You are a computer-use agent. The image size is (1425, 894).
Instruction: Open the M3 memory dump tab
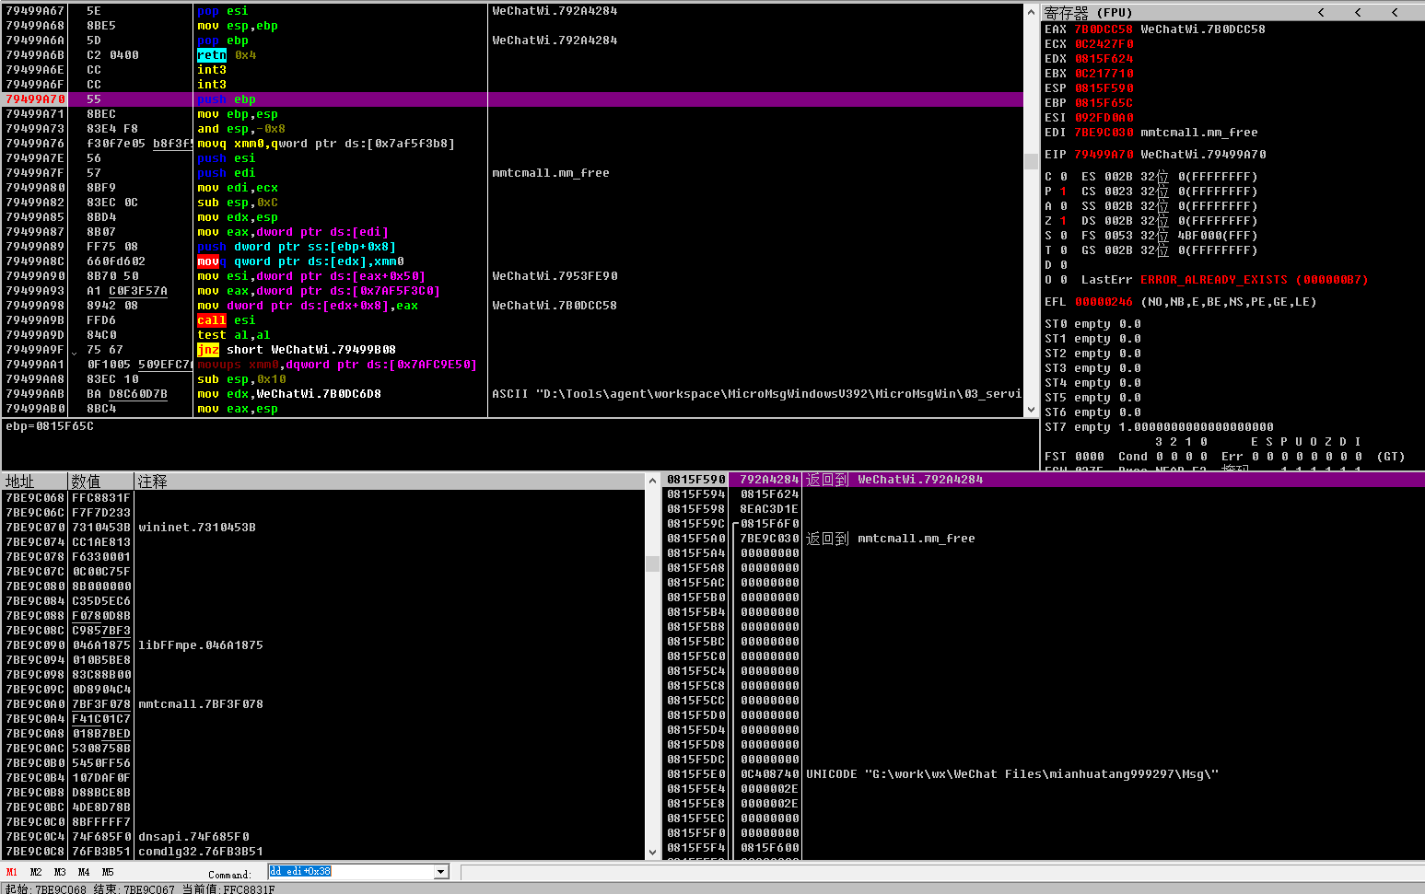(59, 871)
